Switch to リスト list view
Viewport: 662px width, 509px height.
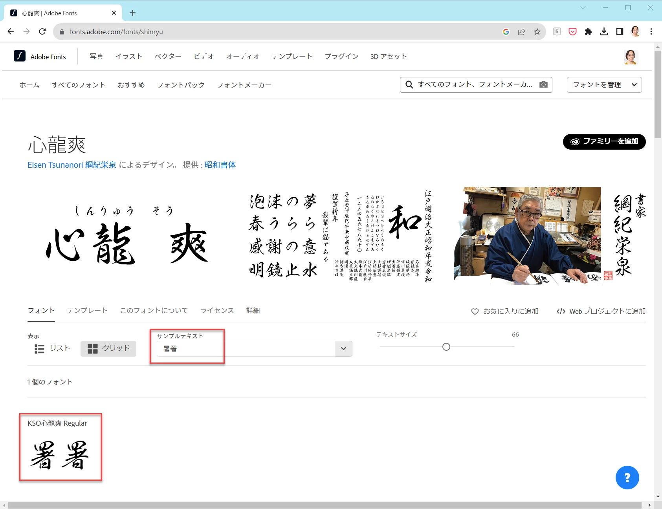click(52, 349)
